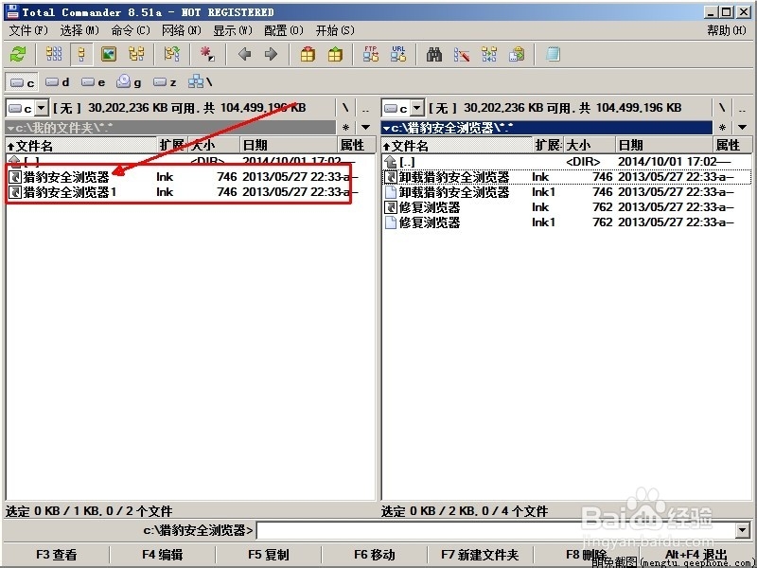Click in the command line input field

(x=495, y=530)
